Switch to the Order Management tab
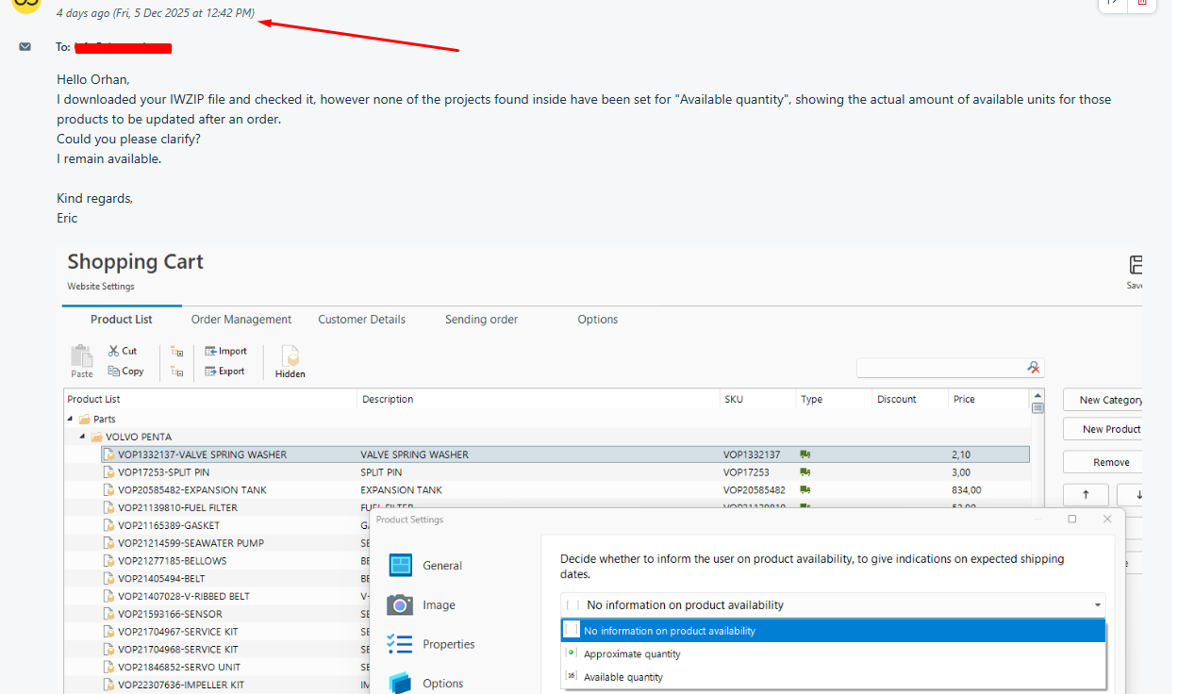 (x=241, y=320)
